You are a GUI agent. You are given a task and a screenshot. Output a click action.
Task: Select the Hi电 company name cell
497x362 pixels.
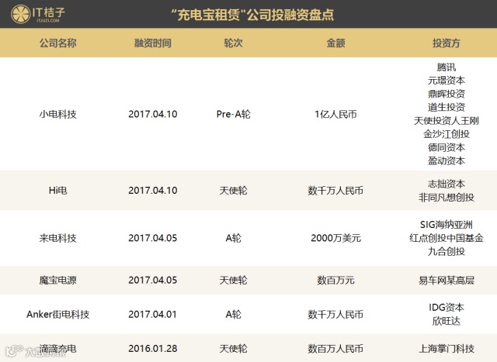(x=57, y=191)
